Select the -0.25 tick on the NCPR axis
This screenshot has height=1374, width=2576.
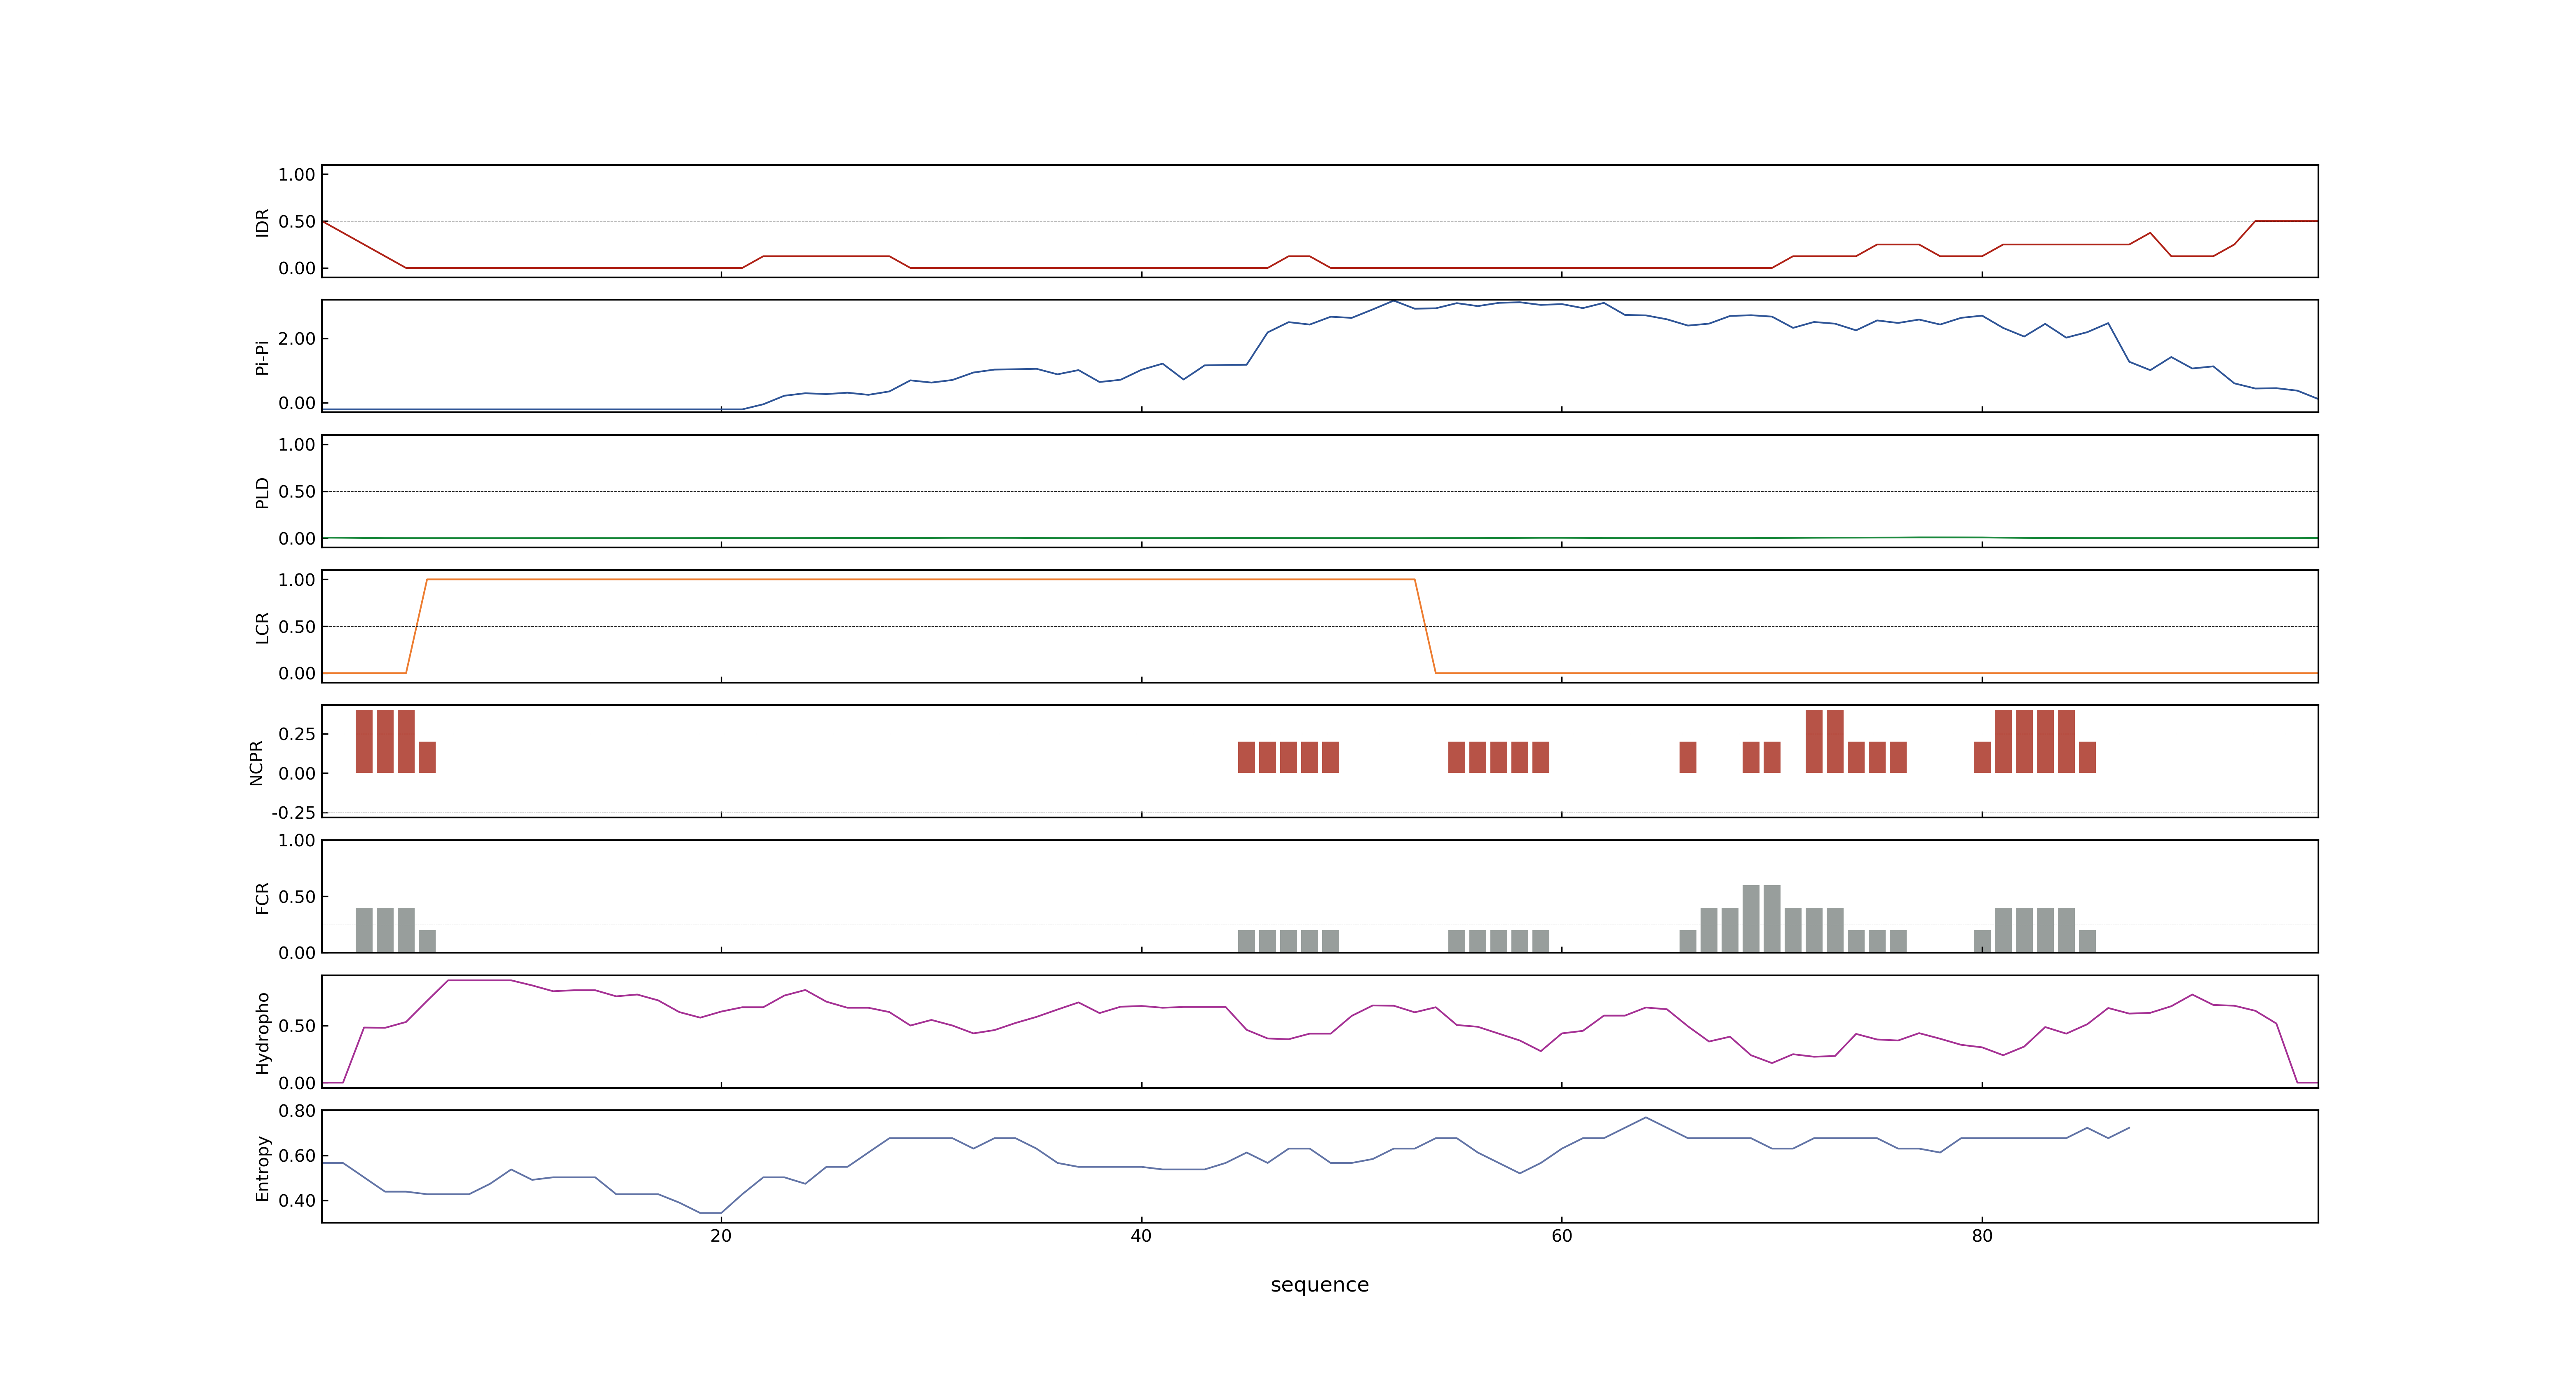(293, 813)
